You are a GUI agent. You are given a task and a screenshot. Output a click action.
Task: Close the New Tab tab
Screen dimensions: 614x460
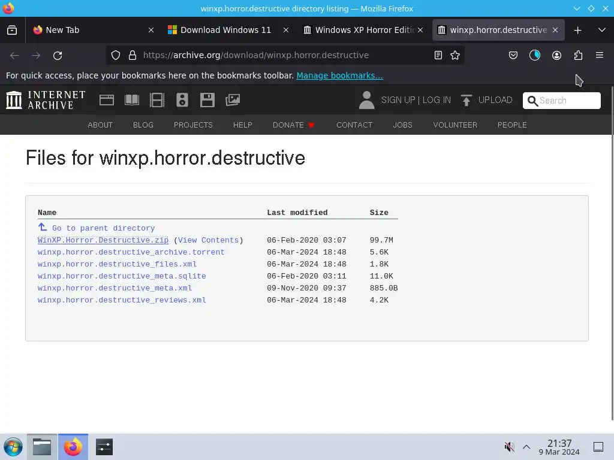(151, 30)
